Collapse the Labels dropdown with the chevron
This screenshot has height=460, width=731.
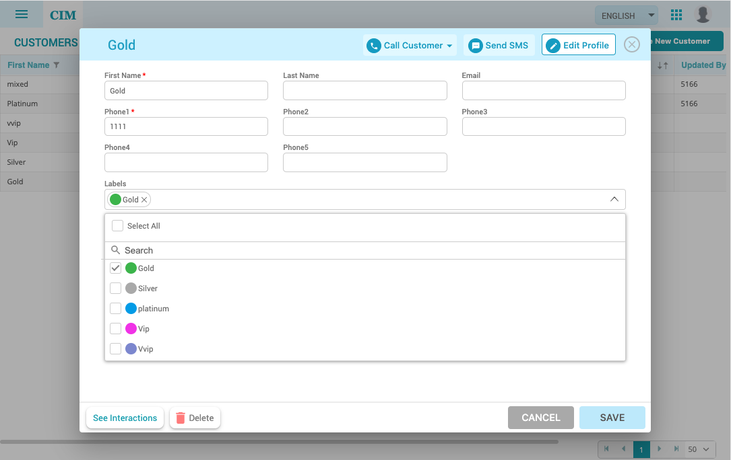(614, 199)
